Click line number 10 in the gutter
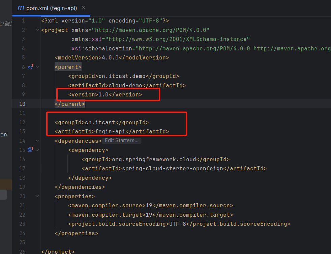The width and height of the screenshot is (331, 254). 22,104
